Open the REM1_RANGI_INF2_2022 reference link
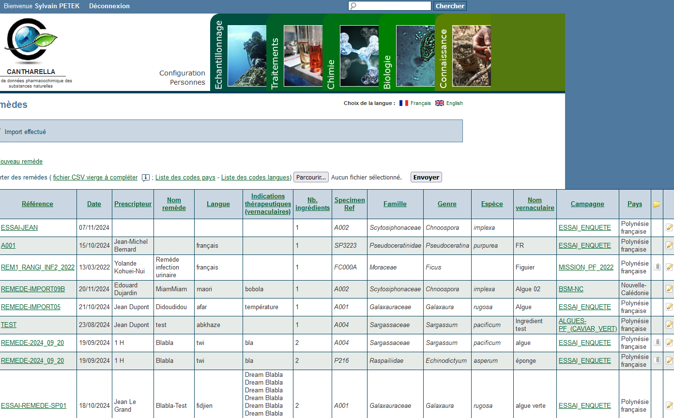674x418 pixels. 38,267
